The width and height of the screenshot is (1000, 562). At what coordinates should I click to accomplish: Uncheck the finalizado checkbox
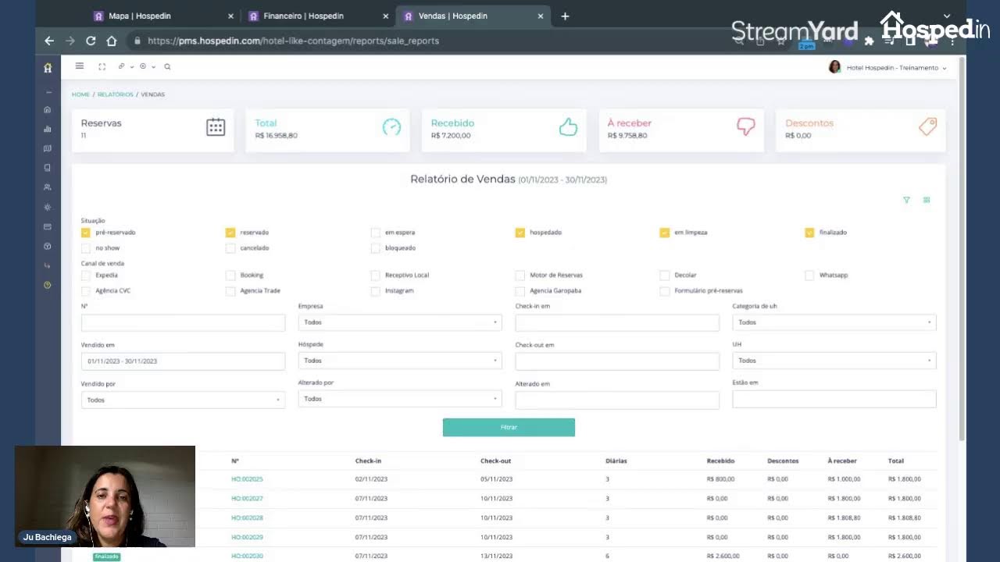tap(809, 233)
